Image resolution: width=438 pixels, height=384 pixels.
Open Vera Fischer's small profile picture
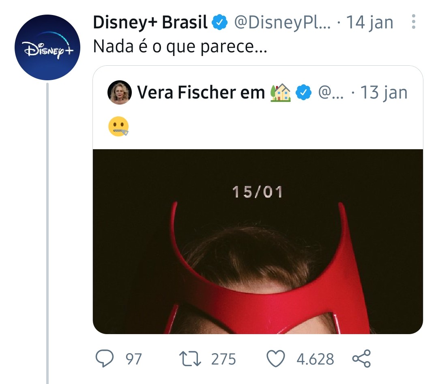coord(120,92)
